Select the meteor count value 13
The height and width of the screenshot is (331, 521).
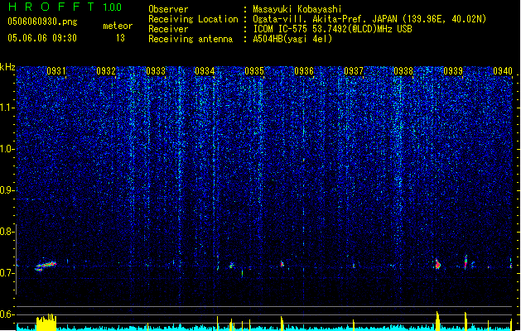120,38
